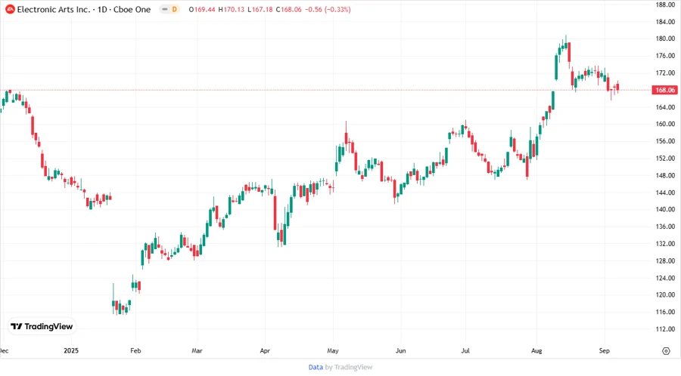Click the 156.00 price axis label
Viewport: 681px width, 376px height.
[x=665, y=141]
